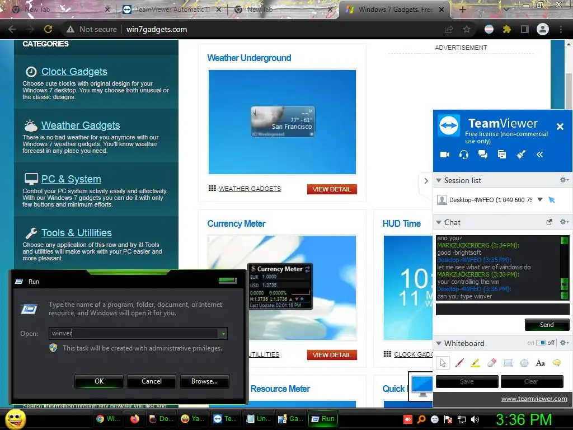Image resolution: width=573 pixels, height=430 pixels.
Task: Click the chat history scrollbar
Action: pos(564,268)
